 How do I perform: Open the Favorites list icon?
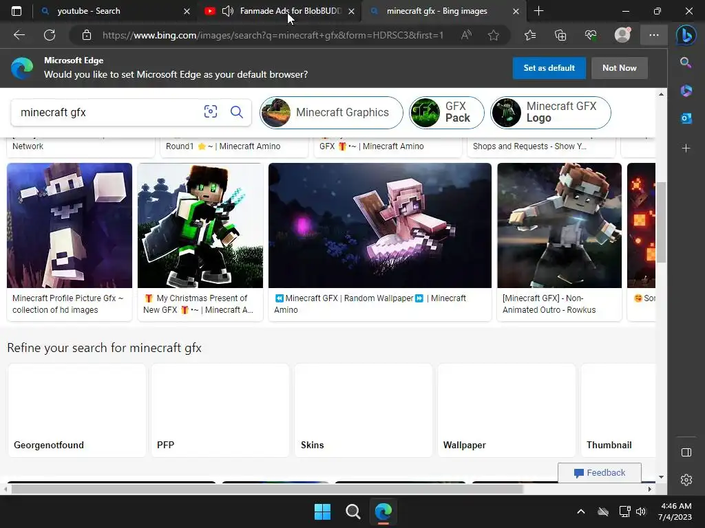pyautogui.click(x=530, y=35)
